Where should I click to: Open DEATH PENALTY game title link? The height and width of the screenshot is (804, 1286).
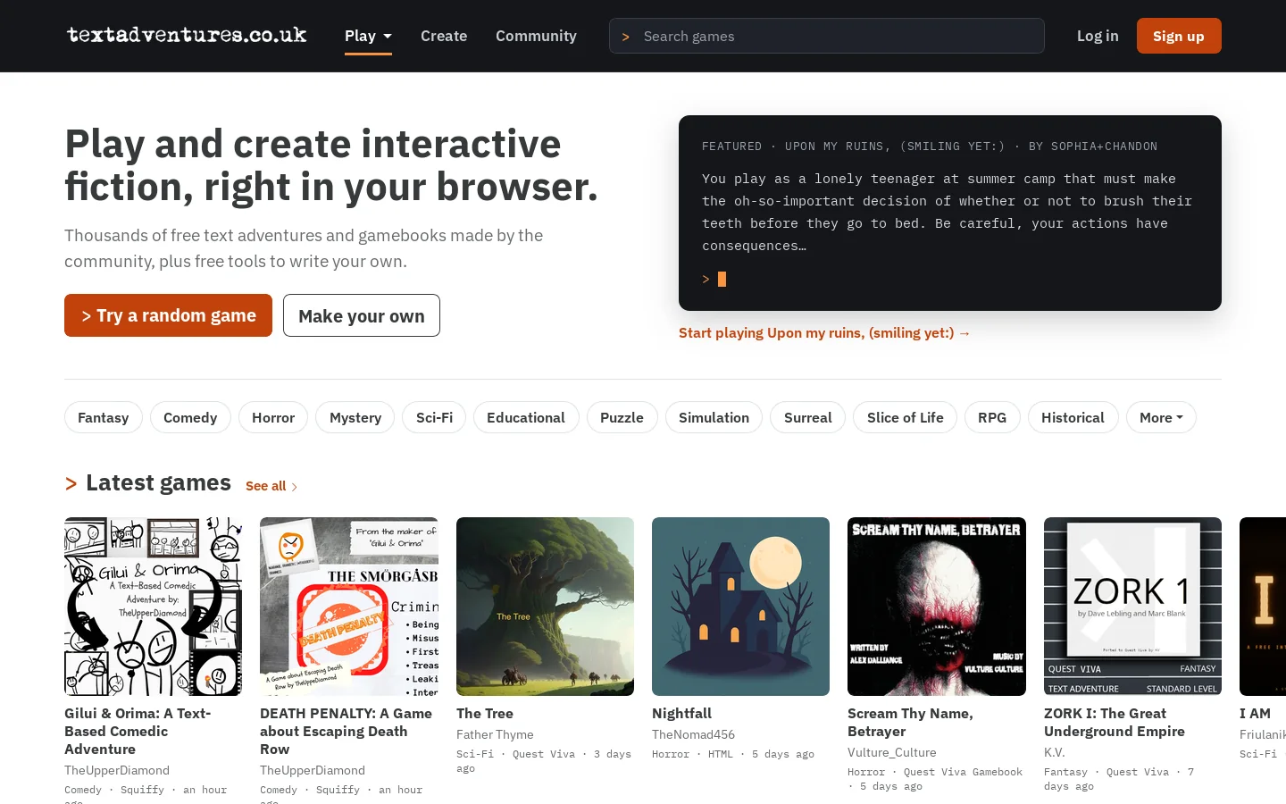346,731
